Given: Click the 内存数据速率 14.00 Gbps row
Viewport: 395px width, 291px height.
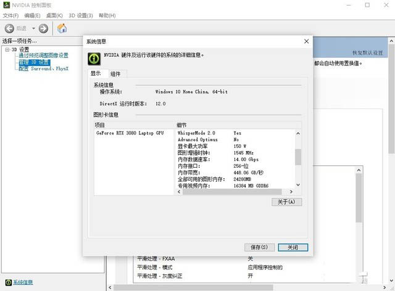Looking at the screenshot, I should tap(236, 159).
